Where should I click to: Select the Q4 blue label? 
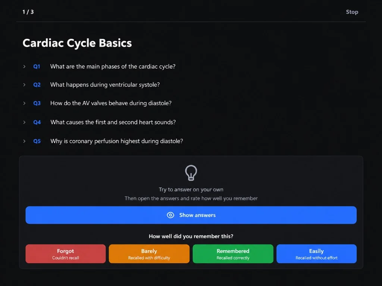(37, 122)
